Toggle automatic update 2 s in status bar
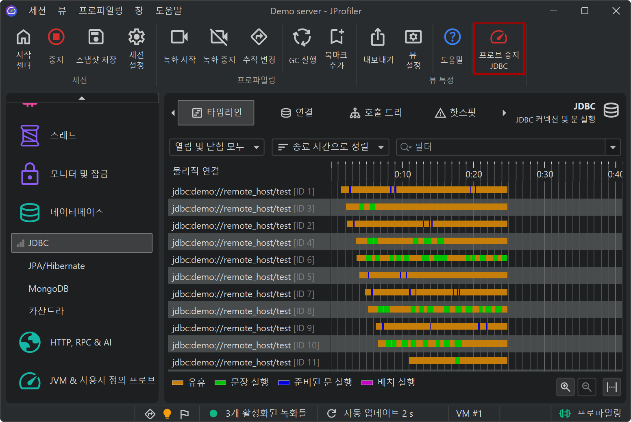This screenshot has width=631, height=422. [x=371, y=413]
